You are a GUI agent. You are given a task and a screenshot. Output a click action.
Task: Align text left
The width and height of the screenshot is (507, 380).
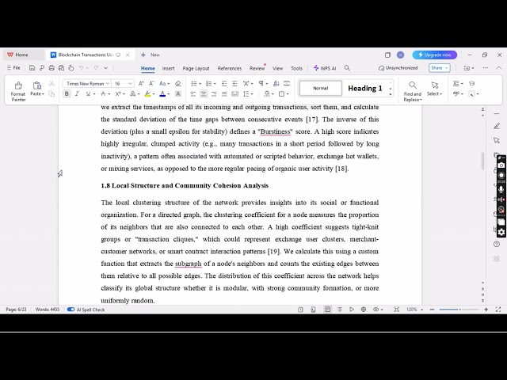(193, 94)
